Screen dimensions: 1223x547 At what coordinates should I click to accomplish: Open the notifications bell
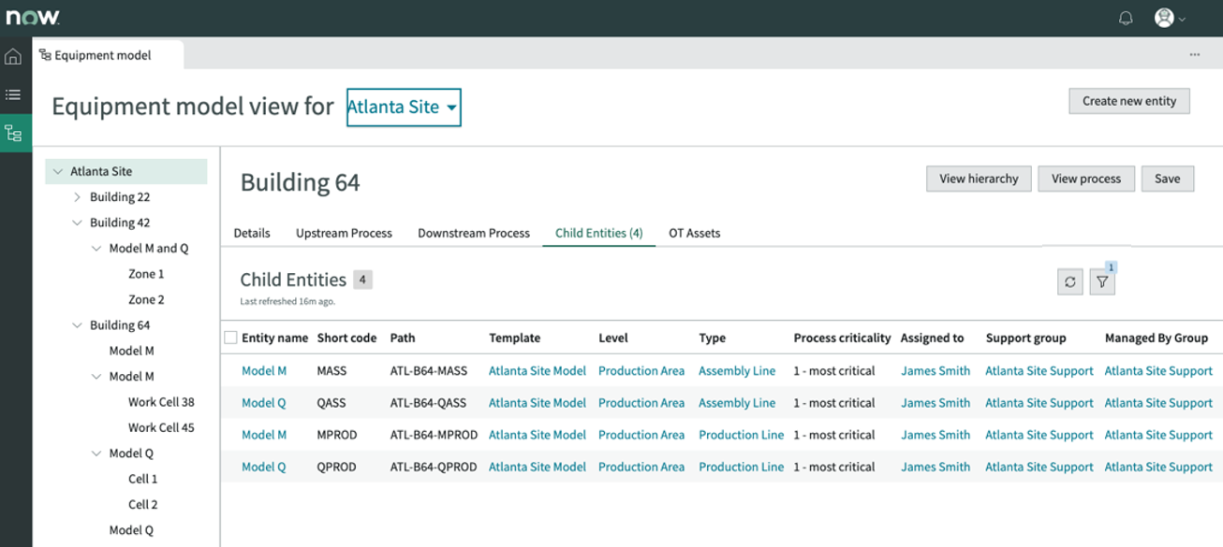(x=1126, y=18)
